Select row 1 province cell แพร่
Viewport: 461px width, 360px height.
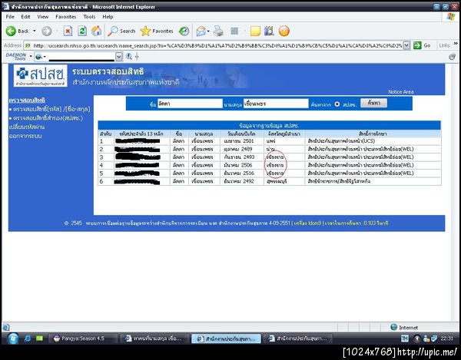pyautogui.click(x=284, y=141)
